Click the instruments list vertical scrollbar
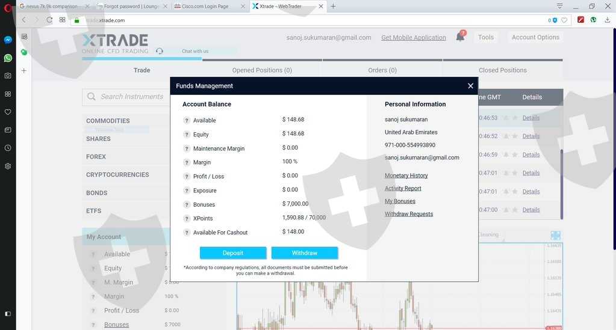616x330 pixels. 561,185
